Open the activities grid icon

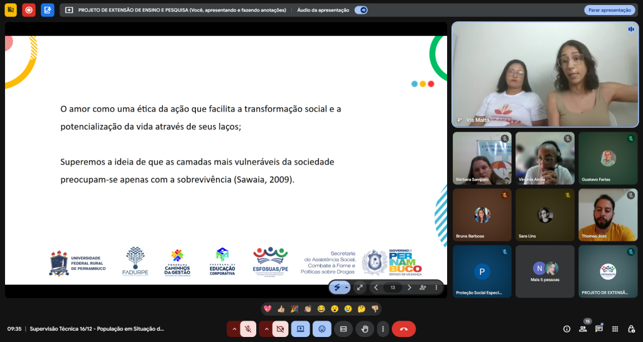(615, 329)
